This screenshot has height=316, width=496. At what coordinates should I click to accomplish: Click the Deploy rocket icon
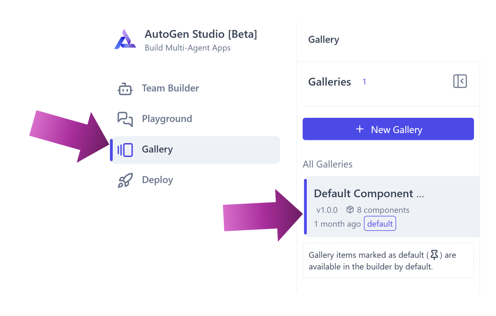pyautogui.click(x=125, y=180)
